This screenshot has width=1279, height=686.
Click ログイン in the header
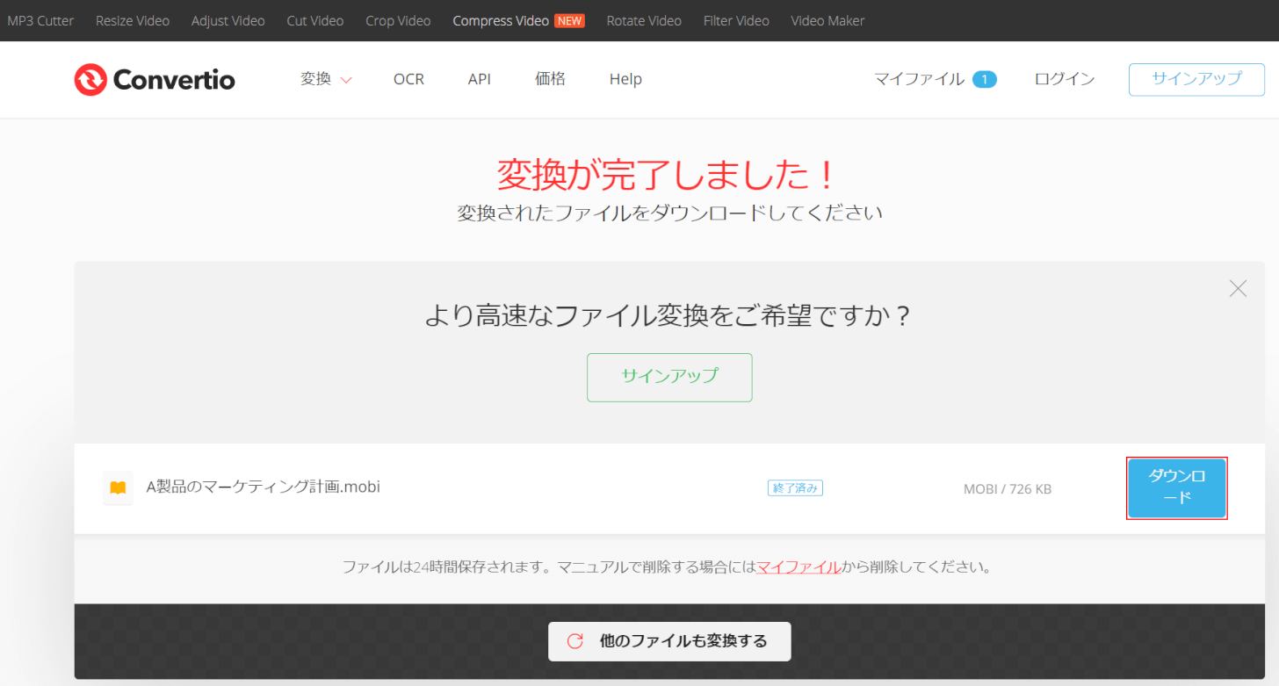click(1063, 78)
